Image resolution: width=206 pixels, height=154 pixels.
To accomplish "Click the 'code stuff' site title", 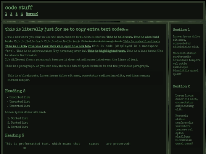I will 19,8.
